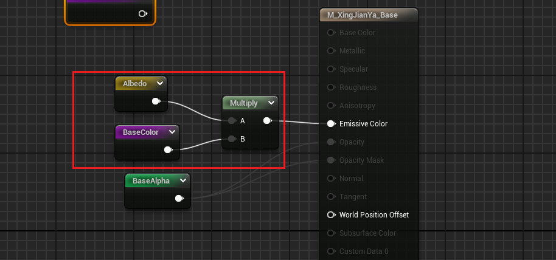This screenshot has width=556, height=260.
Task: Click output pin of the orange-selected node
Action: [142, 13]
